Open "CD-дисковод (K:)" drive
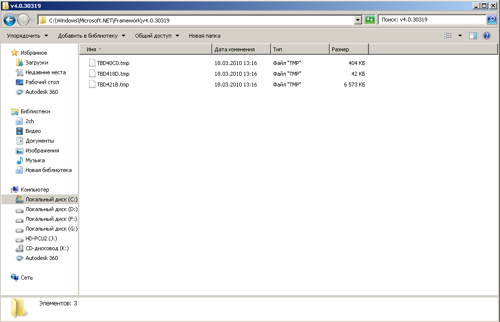The height and width of the screenshot is (322, 500). (47, 248)
